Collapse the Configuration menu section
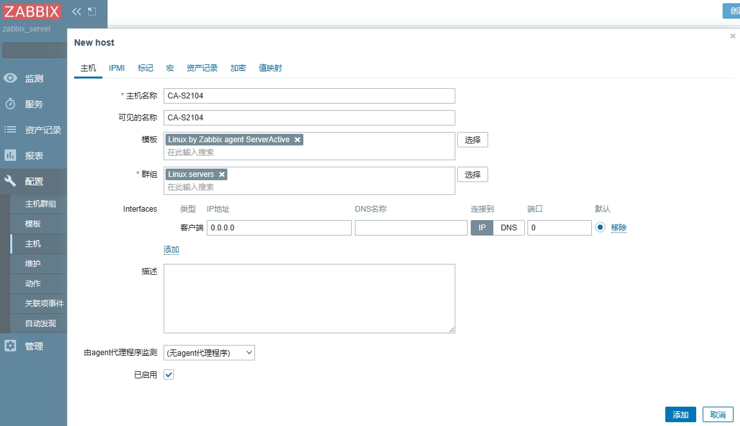This screenshot has width=740, height=426. (33, 181)
